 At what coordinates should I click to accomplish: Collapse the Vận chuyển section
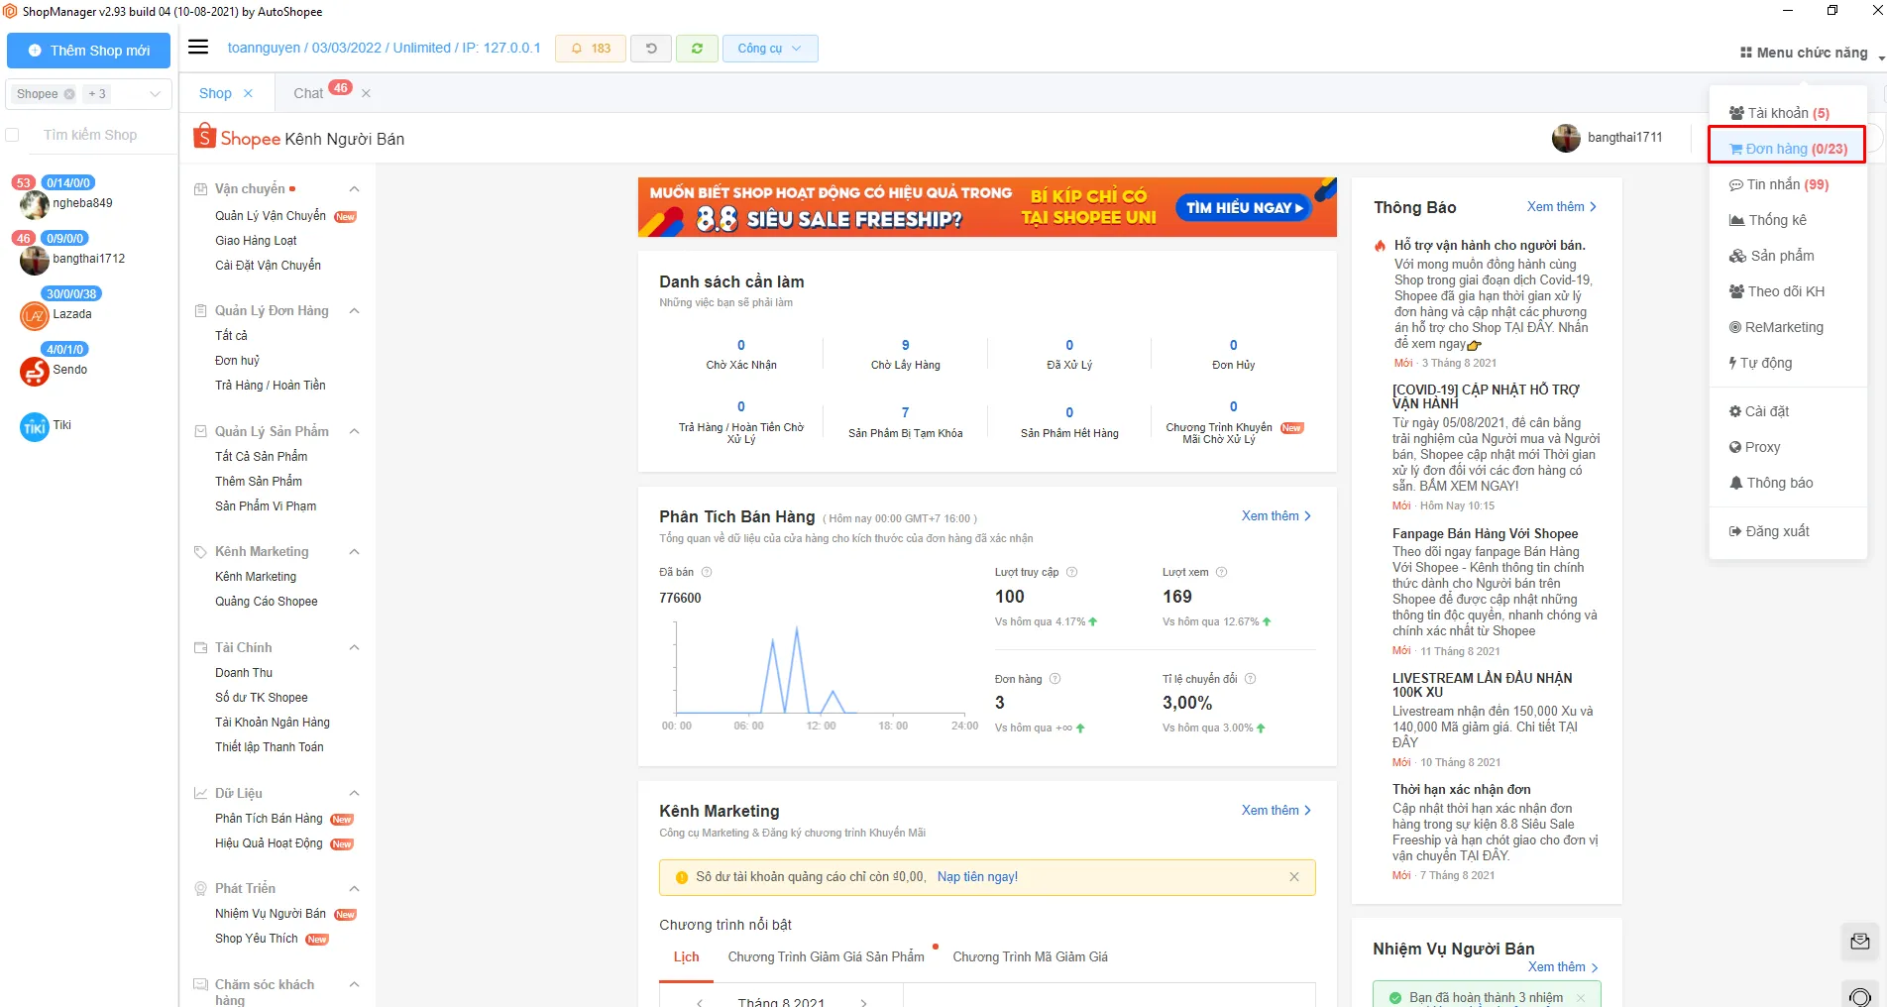click(x=354, y=189)
